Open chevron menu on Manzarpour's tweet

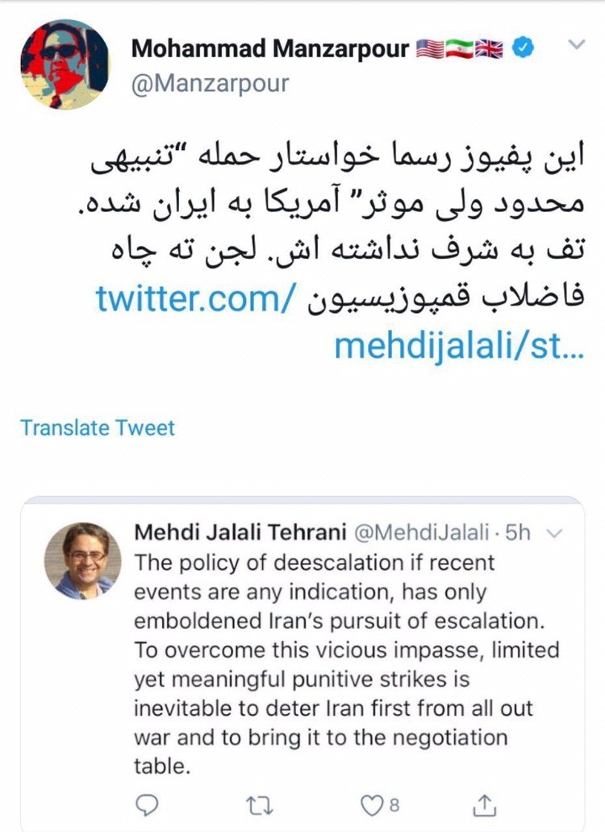tap(576, 45)
